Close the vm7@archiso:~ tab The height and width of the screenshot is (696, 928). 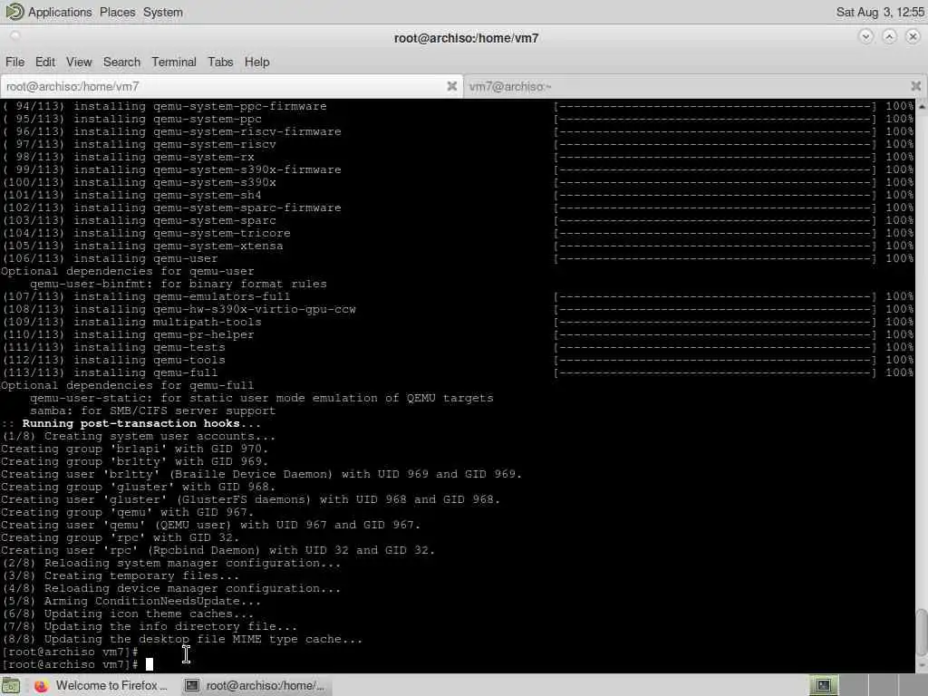(915, 86)
